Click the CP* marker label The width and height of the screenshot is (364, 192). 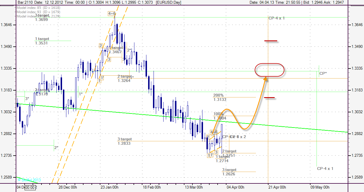323,73
